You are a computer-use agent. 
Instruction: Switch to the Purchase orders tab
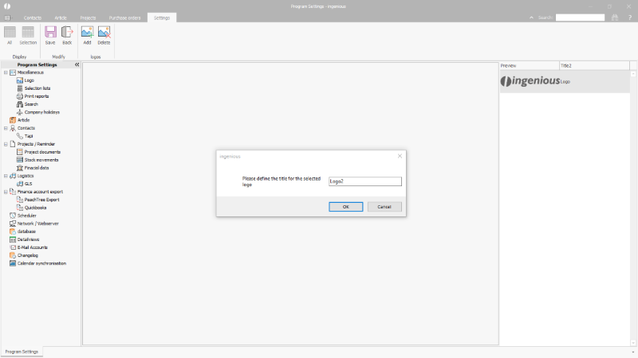pos(124,18)
